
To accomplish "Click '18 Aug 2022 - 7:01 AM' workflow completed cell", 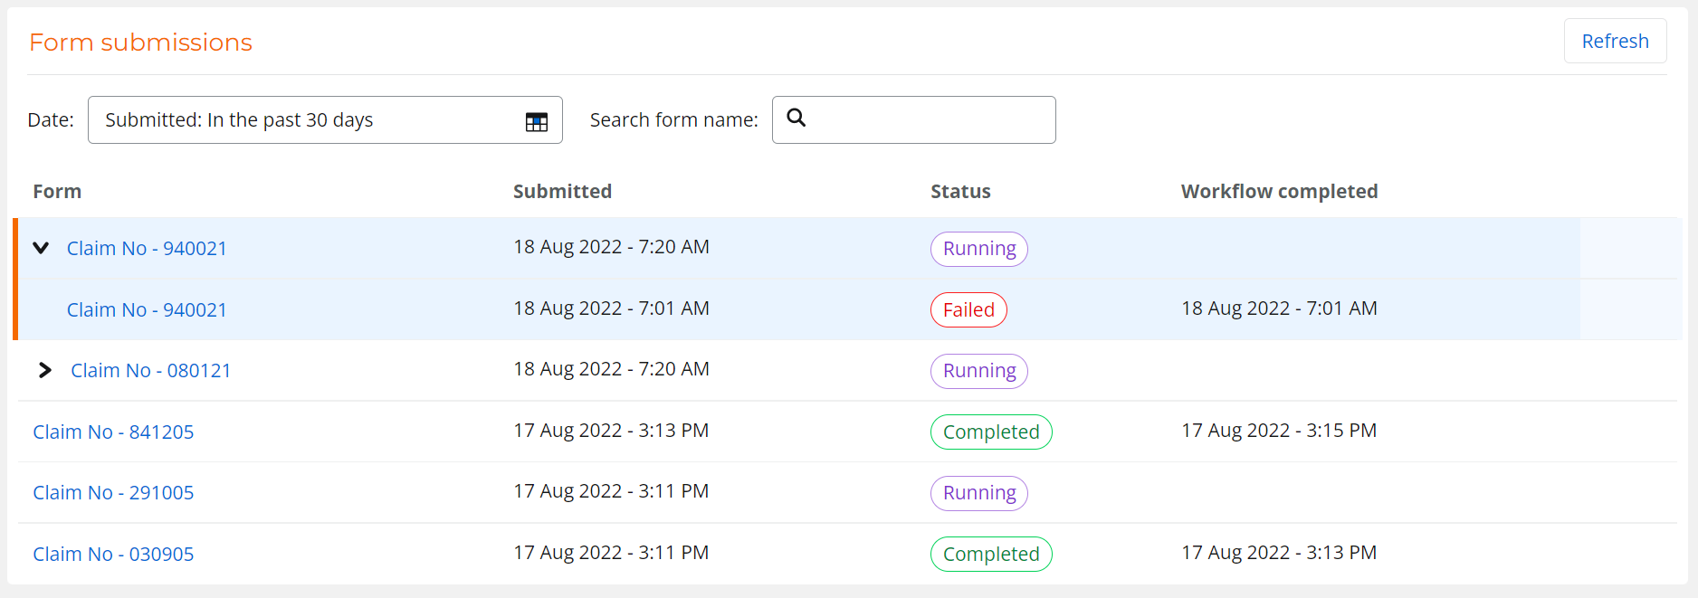I will [x=1279, y=308].
